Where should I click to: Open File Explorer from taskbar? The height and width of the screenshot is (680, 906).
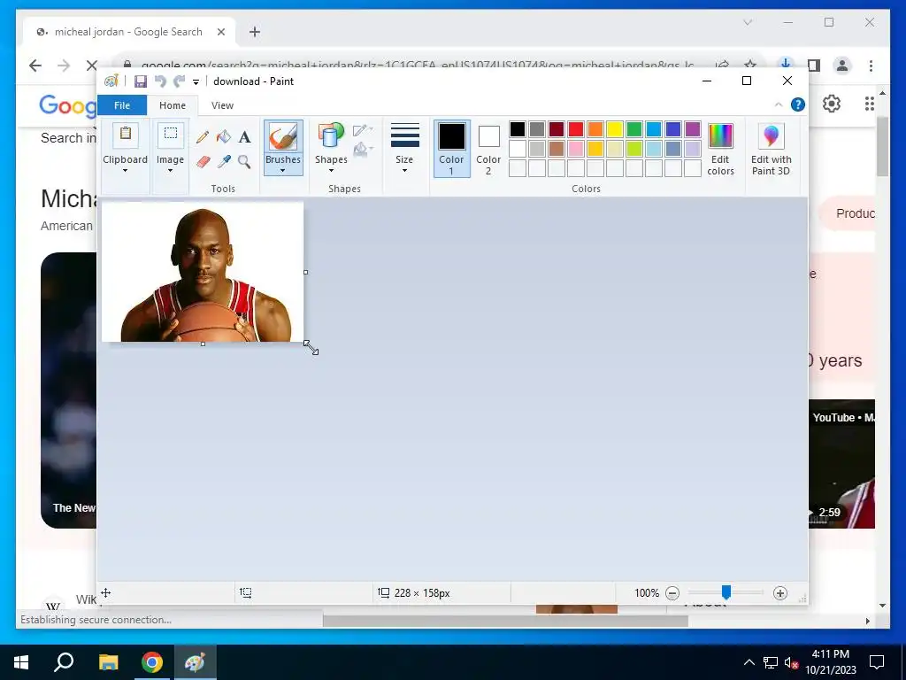(x=108, y=662)
